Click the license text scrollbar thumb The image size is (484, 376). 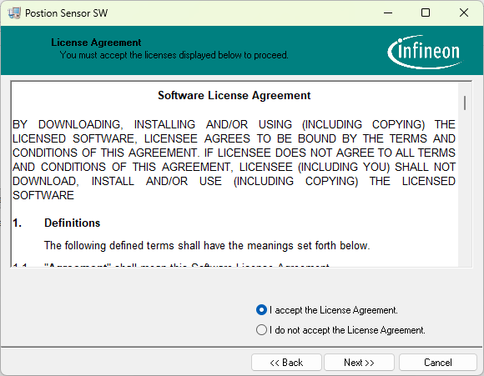pyautogui.click(x=465, y=103)
